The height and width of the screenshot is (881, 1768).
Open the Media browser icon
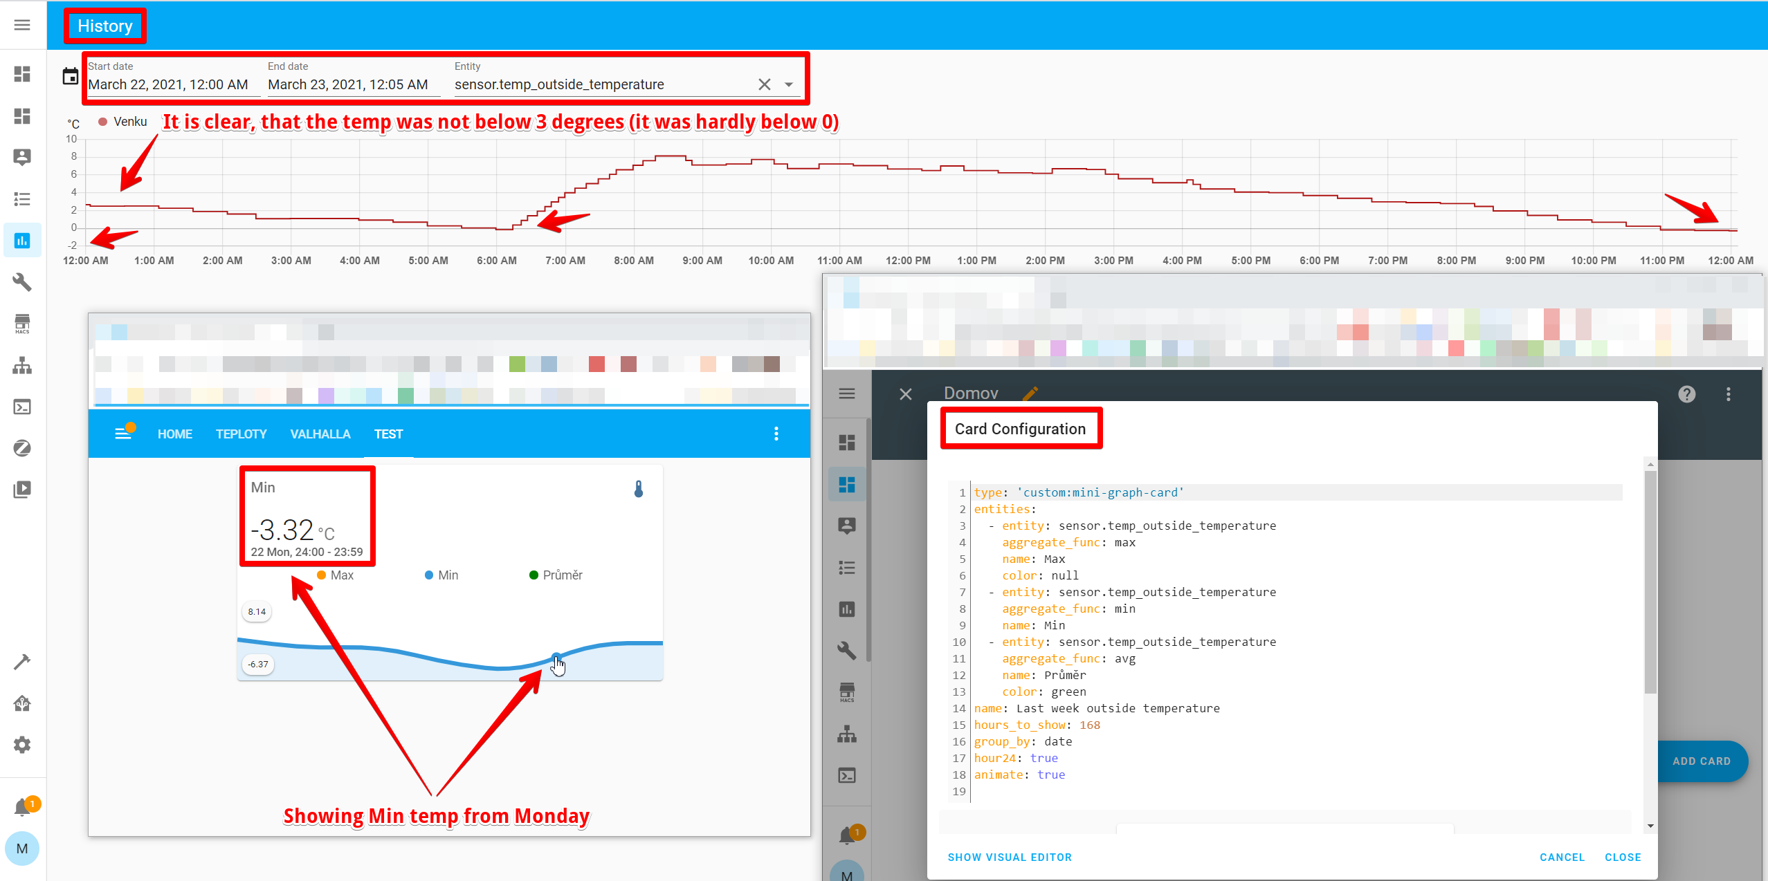coord(22,489)
